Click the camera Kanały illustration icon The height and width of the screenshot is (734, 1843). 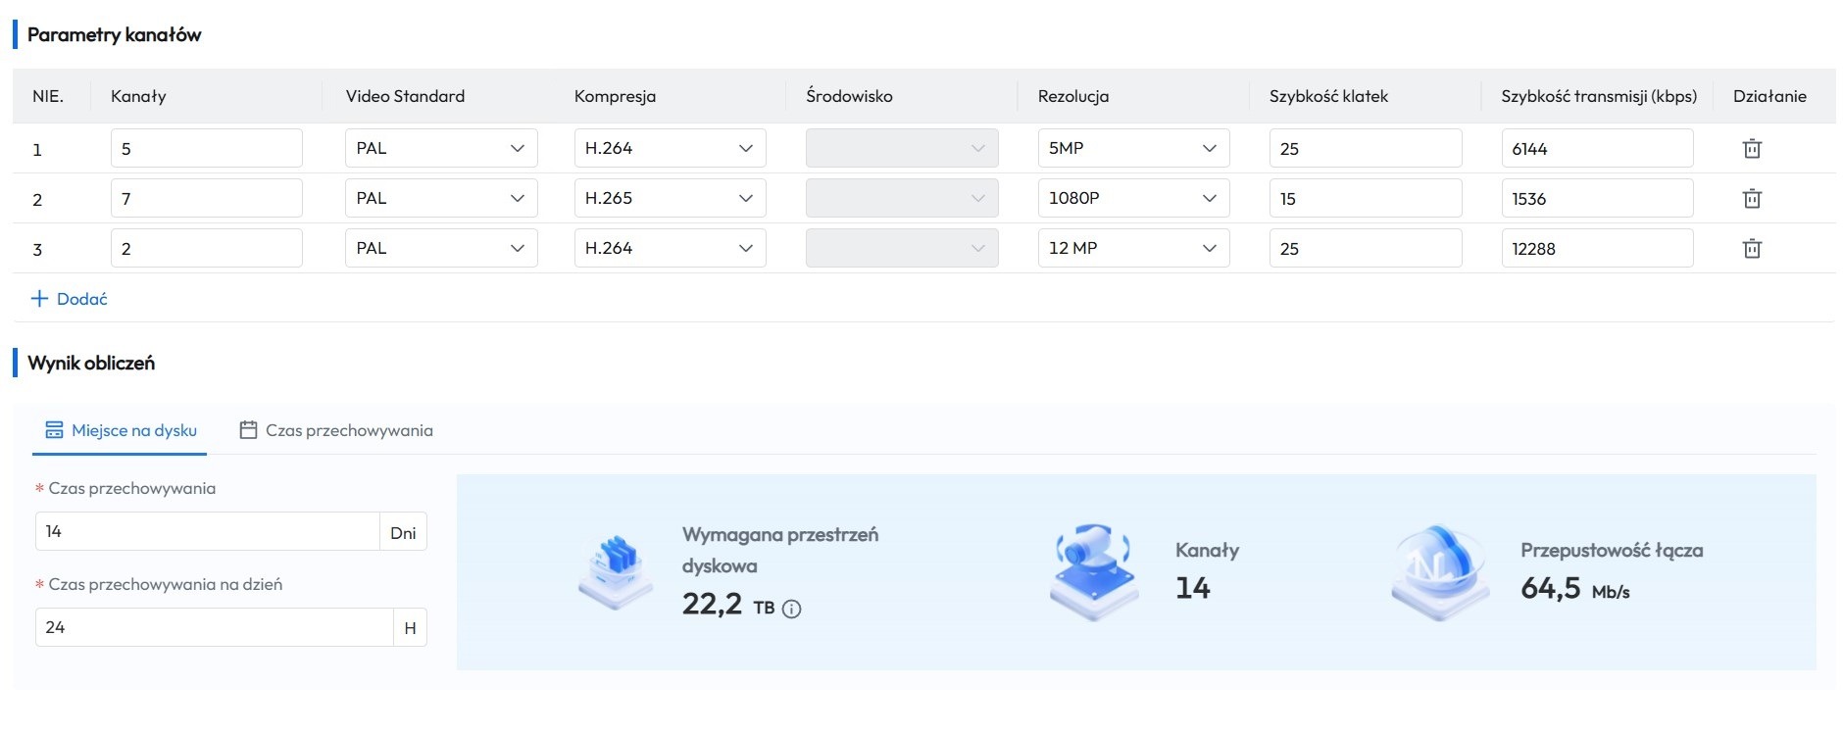tap(1093, 572)
